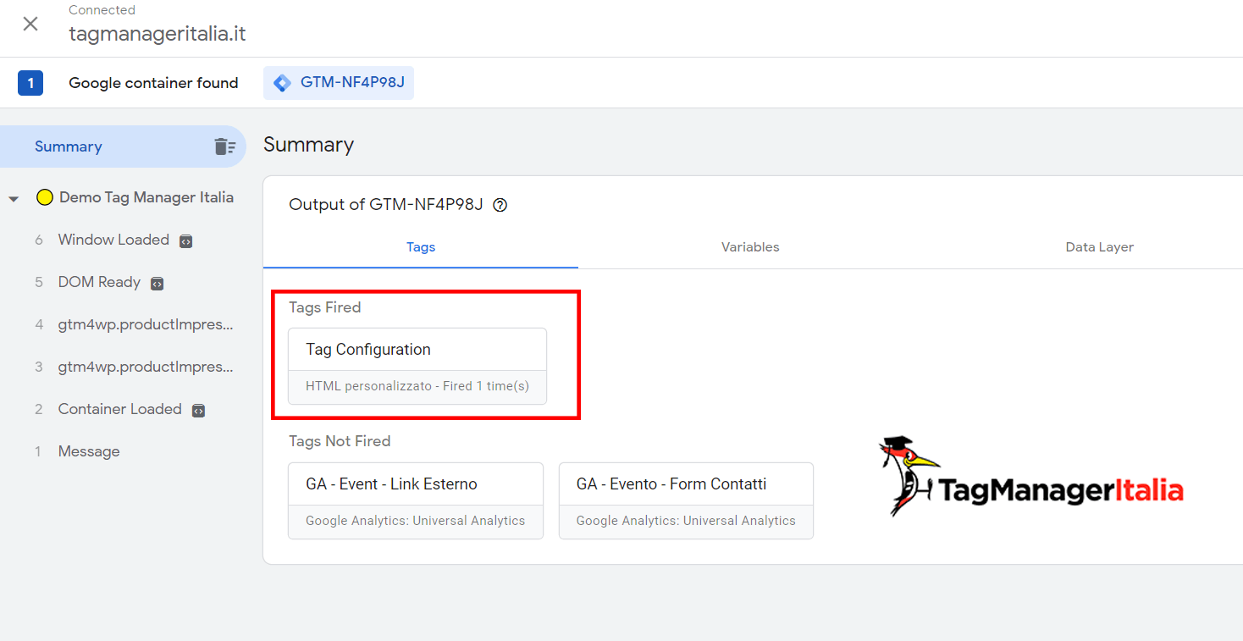Click the Google container found label
This screenshot has height=641, width=1243.
pyautogui.click(x=153, y=83)
